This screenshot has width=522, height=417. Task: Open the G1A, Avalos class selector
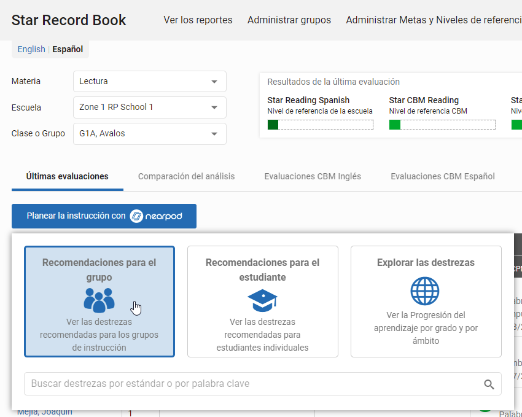[150, 134]
